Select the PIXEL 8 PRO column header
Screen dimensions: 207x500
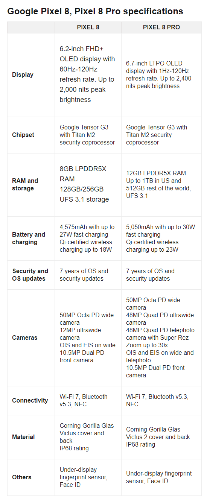tap(161, 27)
